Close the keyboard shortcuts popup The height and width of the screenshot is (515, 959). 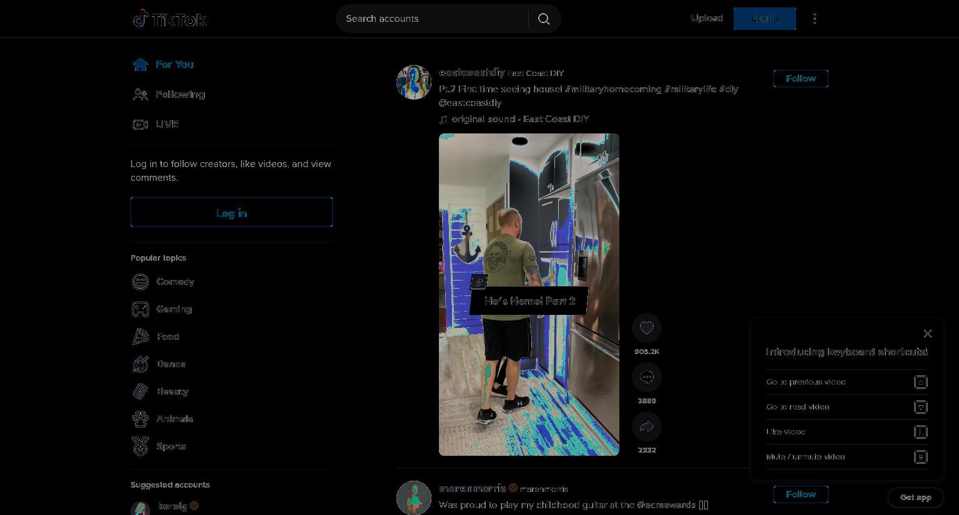click(928, 334)
